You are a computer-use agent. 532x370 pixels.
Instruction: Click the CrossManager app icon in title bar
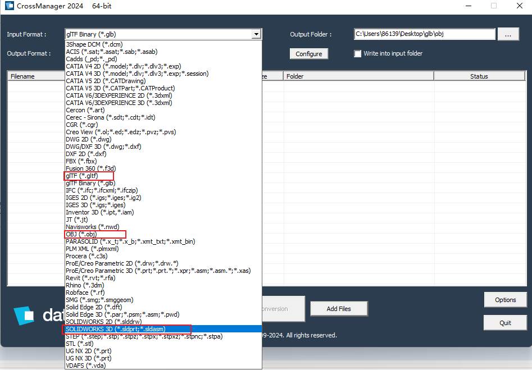coord(10,6)
